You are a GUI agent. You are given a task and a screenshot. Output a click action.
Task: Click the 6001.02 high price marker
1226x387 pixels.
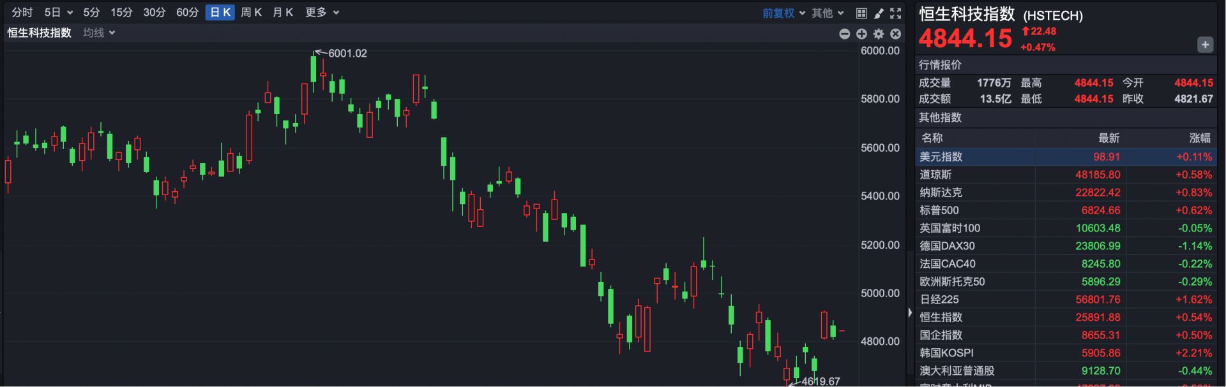[347, 54]
